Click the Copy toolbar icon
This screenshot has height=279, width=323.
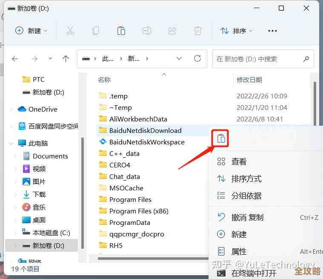96,31
